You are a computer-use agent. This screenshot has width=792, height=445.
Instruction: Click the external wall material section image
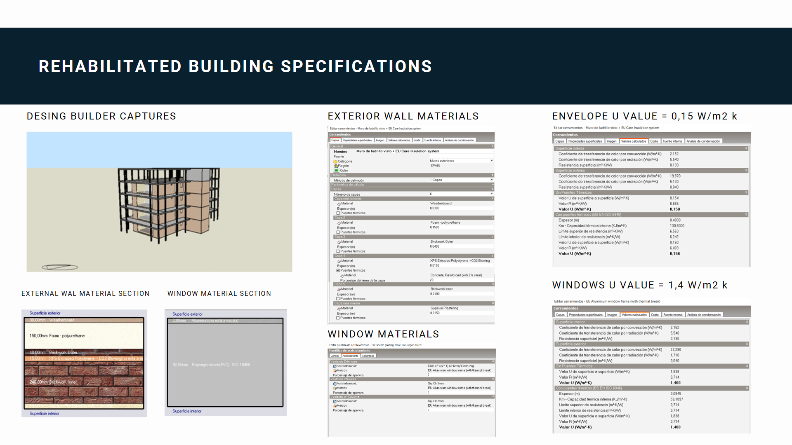(x=84, y=363)
